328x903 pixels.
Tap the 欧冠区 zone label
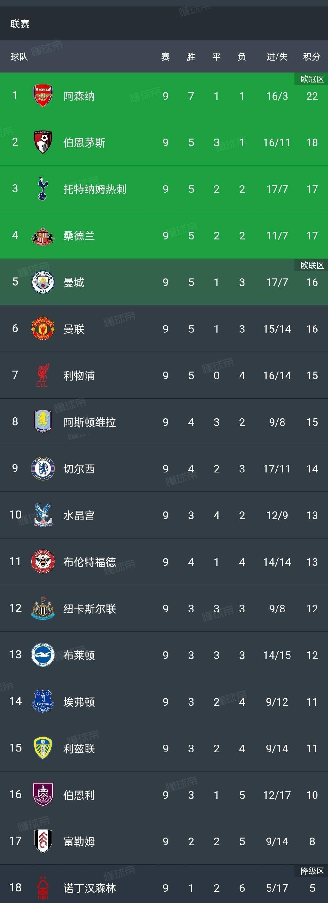(312, 79)
